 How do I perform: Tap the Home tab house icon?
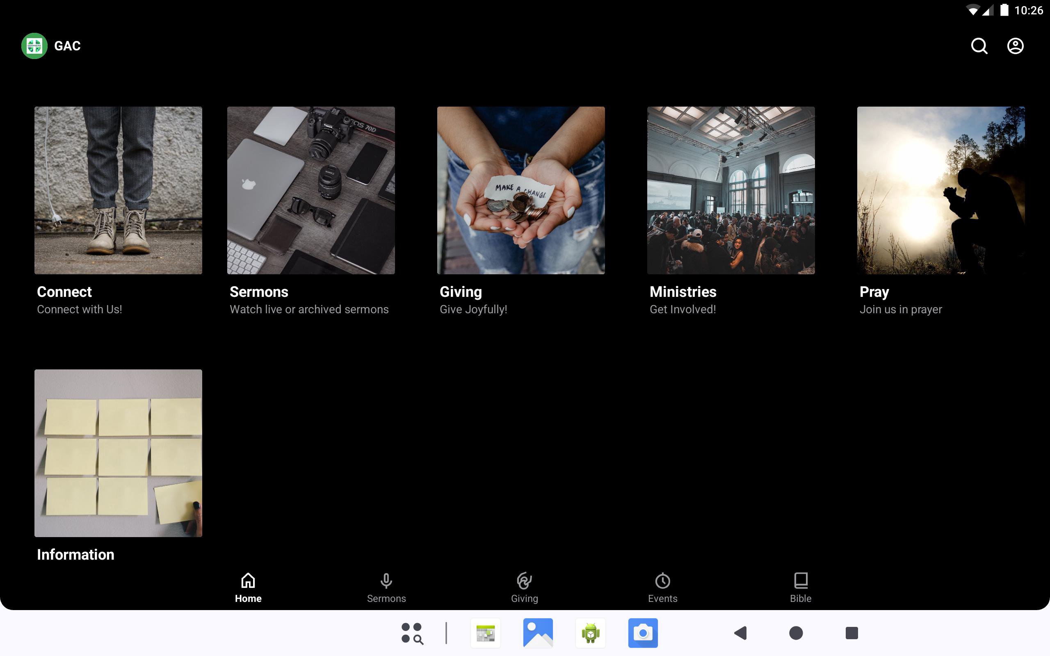(x=248, y=588)
